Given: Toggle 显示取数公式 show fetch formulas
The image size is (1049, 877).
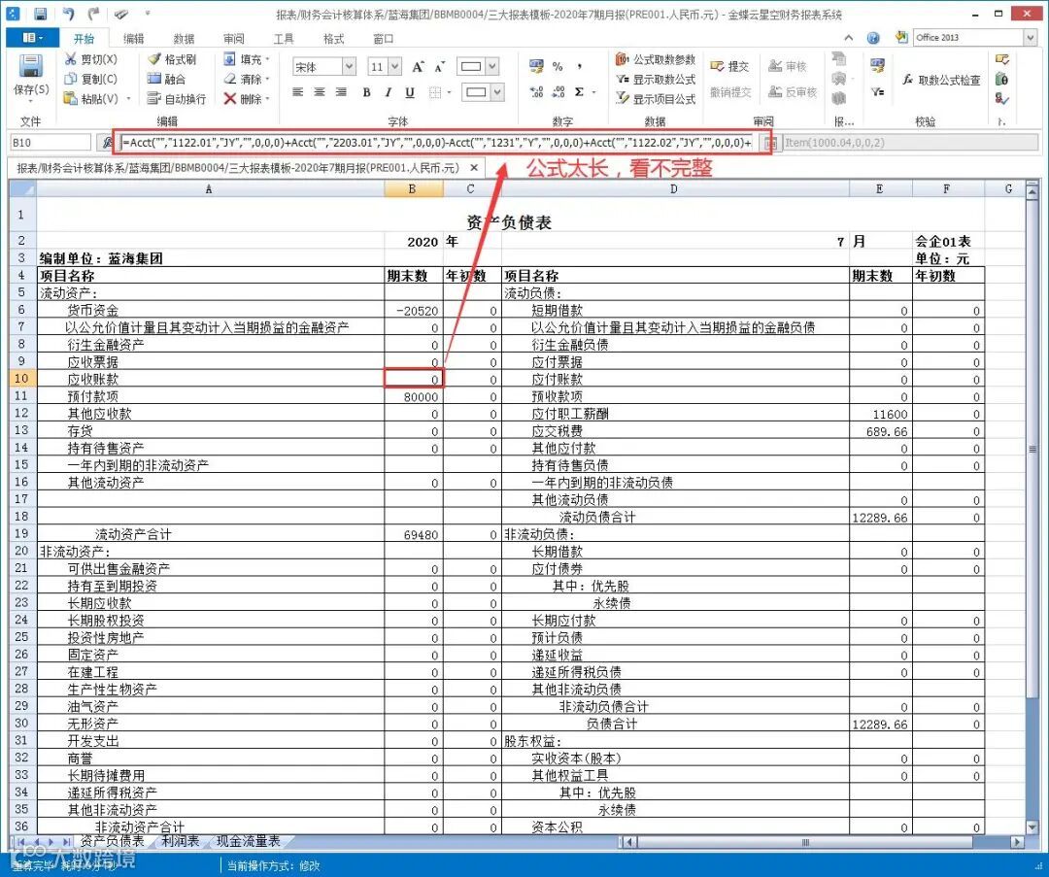Looking at the screenshot, I should pyautogui.click(x=656, y=79).
